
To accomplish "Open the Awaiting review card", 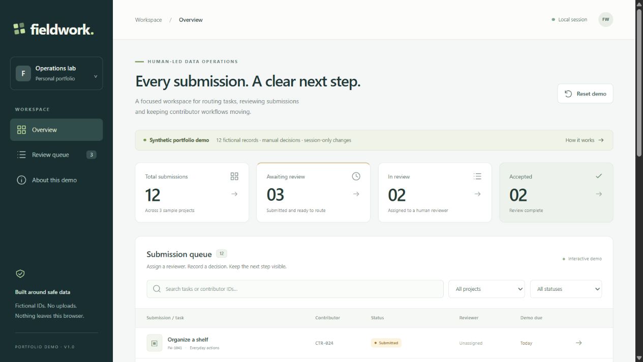I will 313,192.
